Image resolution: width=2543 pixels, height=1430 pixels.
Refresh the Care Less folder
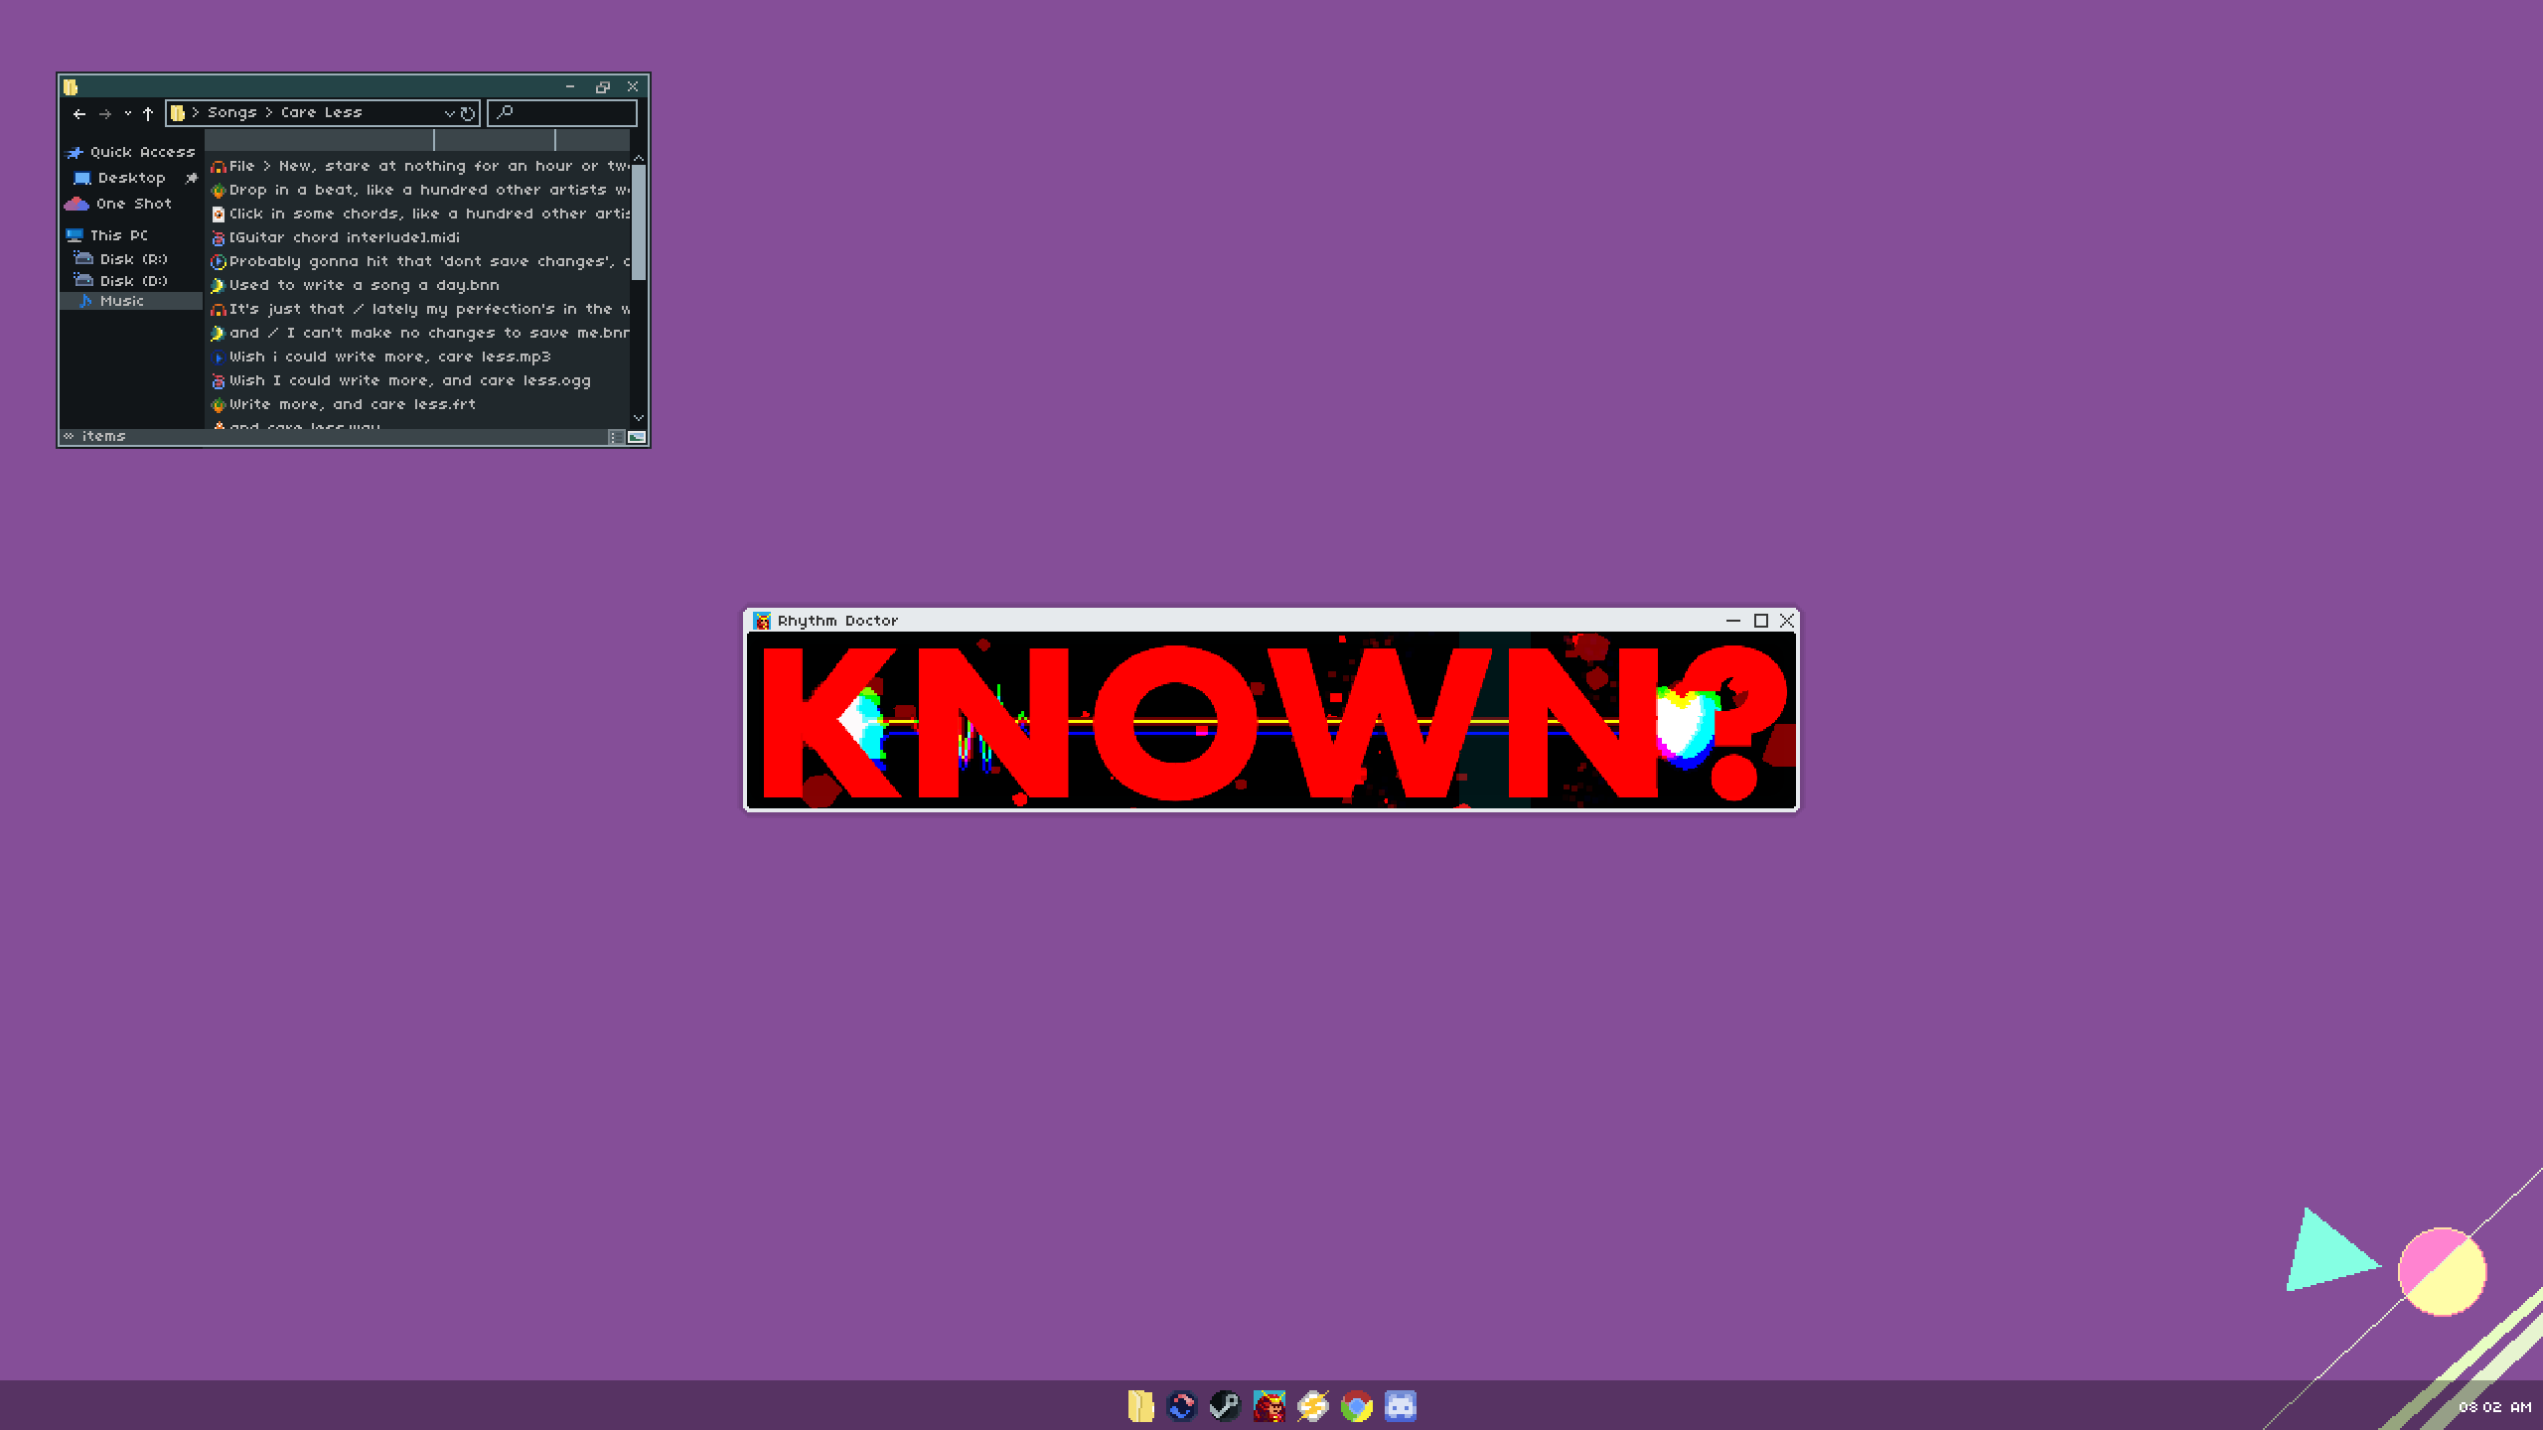click(468, 113)
